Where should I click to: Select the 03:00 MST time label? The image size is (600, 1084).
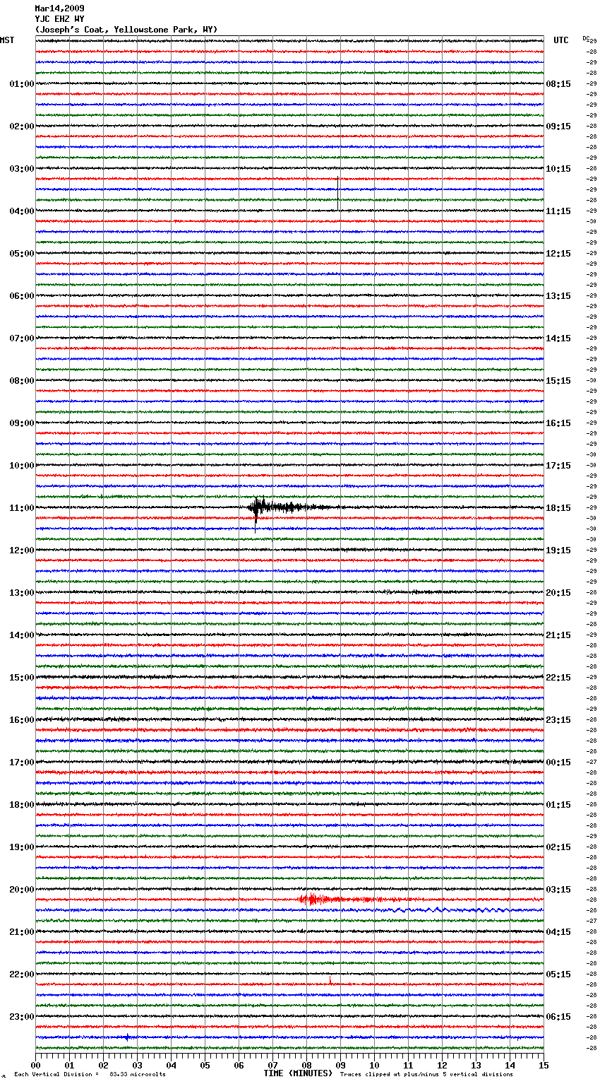pos(22,169)
